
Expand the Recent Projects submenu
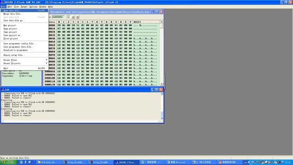point(24,64)
